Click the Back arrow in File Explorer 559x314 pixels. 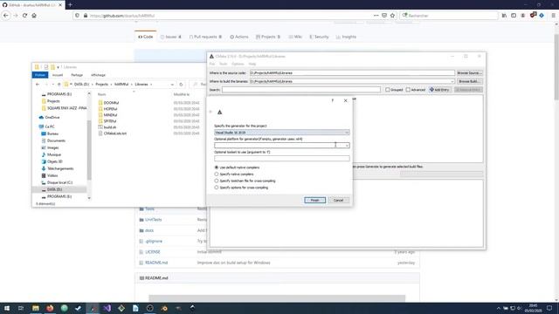(38, 85)
